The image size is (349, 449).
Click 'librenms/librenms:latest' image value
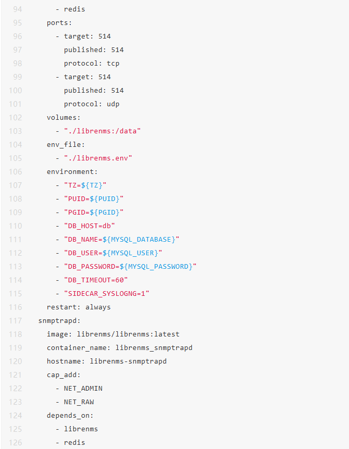pyautogui.click(x=128, y=334)
